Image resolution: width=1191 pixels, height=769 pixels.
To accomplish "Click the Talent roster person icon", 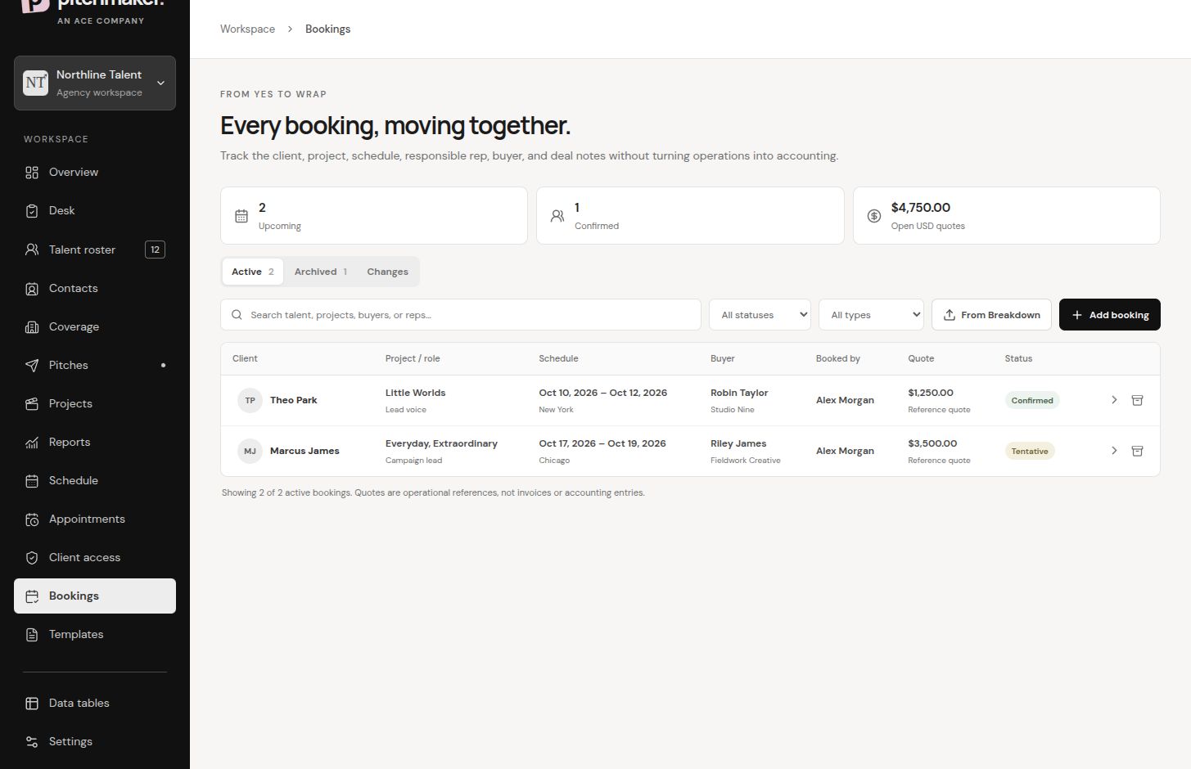I will click(32, 250).
